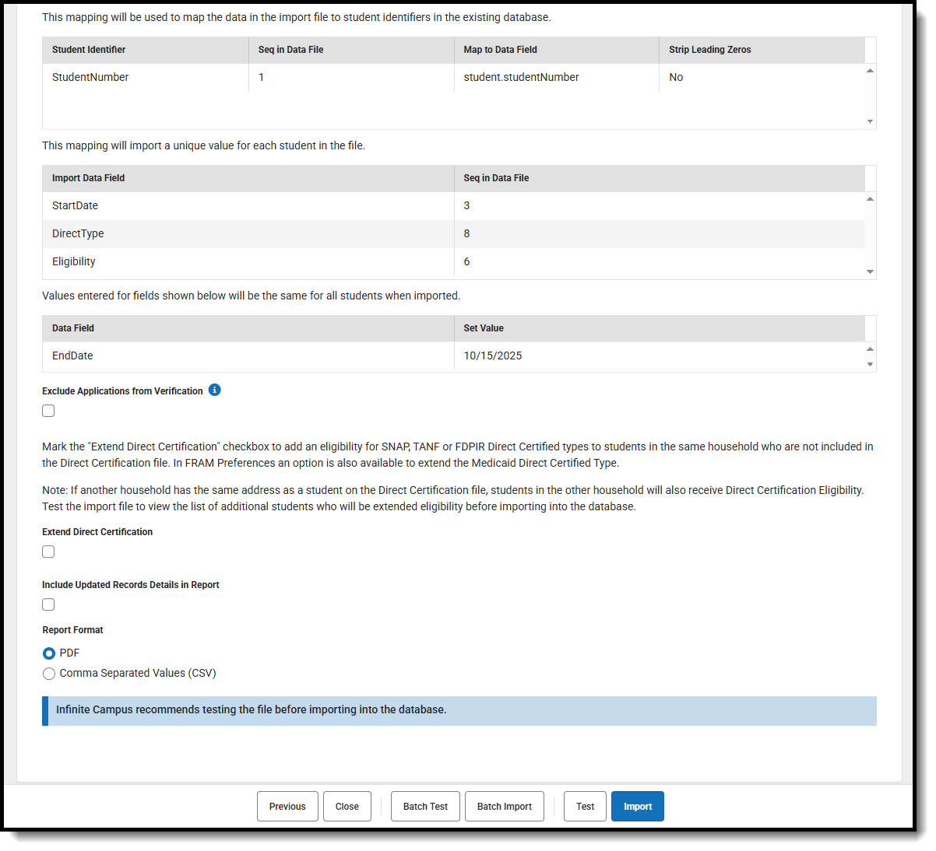Click the Close button
This screenshot has width=936, height=851.
click(347, 806)
